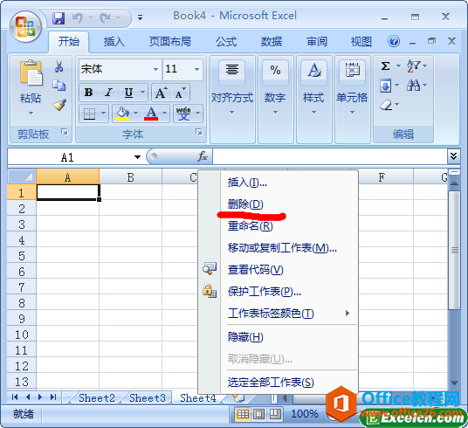Click the Undo arrow icon
The image size is (468, 428).
click(78, 18)
